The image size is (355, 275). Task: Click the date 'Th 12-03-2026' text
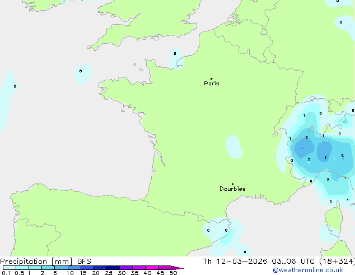[235, 262]
